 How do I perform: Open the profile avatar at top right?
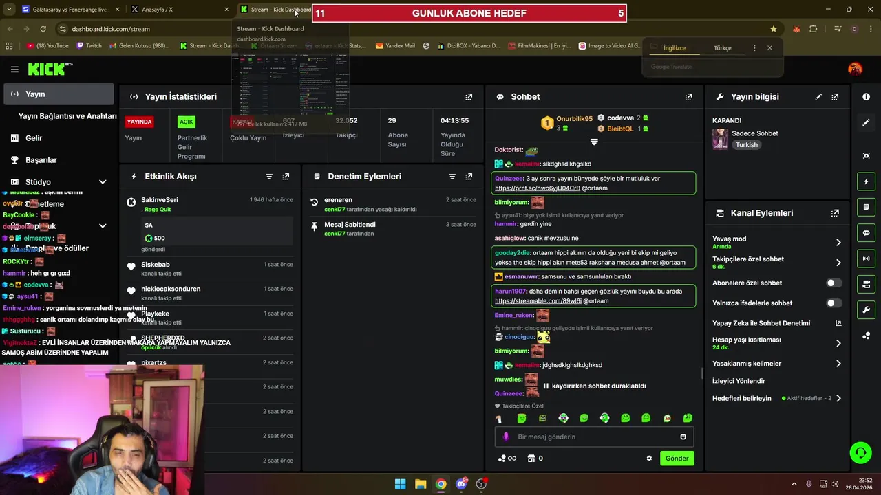pos(855,69)
